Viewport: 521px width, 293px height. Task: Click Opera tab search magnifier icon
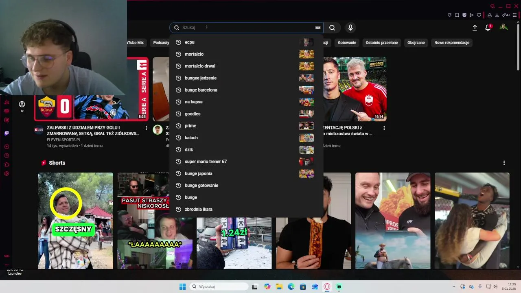click(x=493, y=6)
